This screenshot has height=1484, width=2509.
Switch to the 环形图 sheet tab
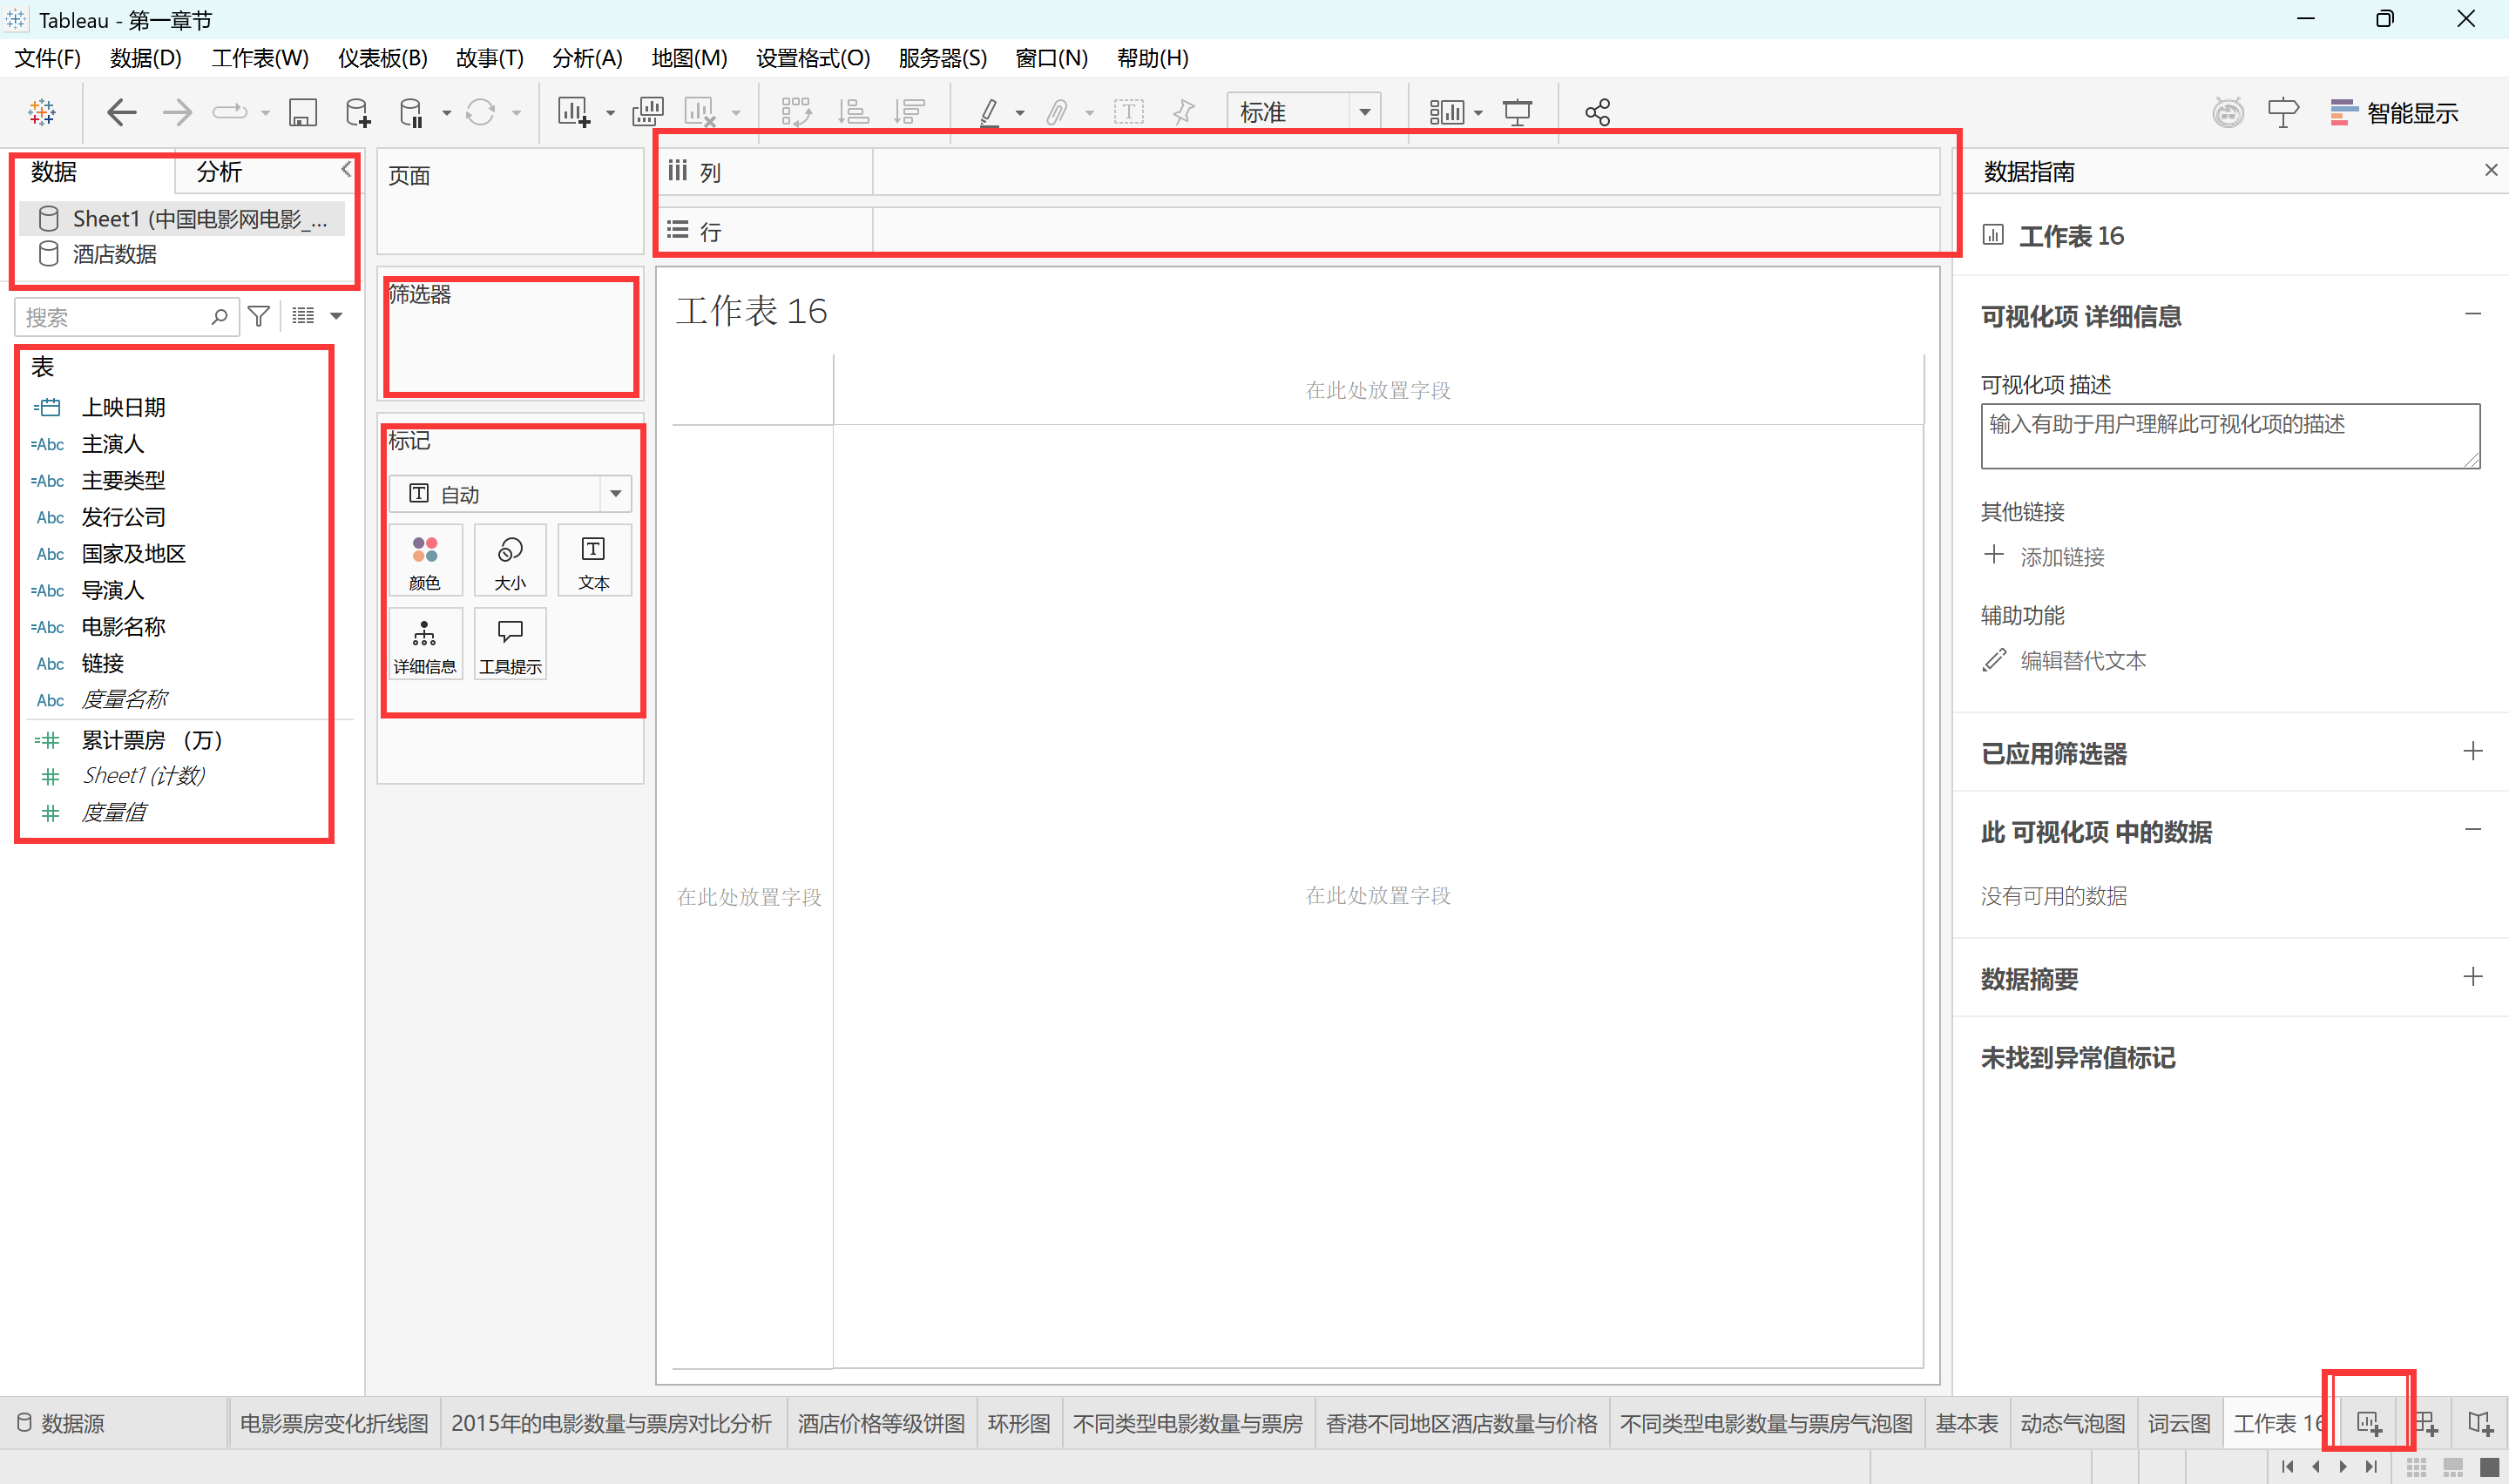click(x=1018, y=1422)
